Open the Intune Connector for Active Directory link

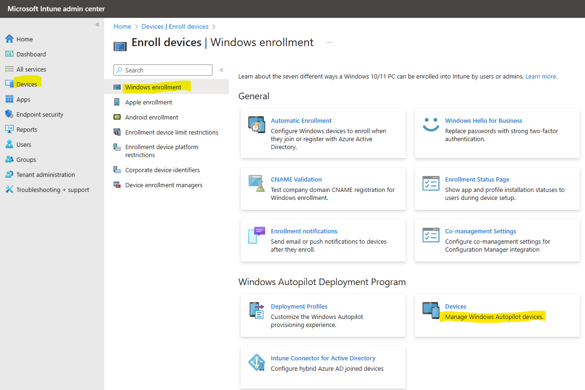pos(323,358)
